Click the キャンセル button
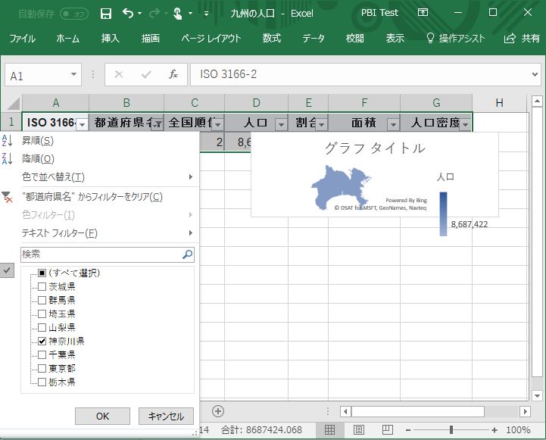The height and width of the screenshot is (440, 546). pyautogui.click(x=166, y=416)
